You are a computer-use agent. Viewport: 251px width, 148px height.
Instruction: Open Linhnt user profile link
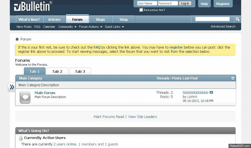192,97
